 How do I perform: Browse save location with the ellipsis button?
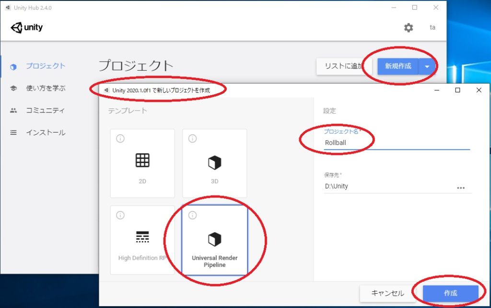click(461, 188)
